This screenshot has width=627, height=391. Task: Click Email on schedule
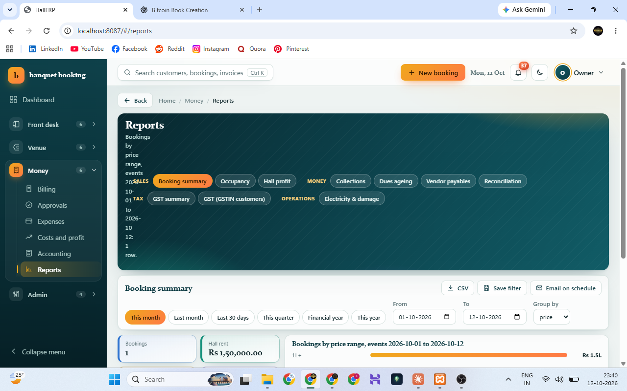pyautogui.click(x=566, y=288)
